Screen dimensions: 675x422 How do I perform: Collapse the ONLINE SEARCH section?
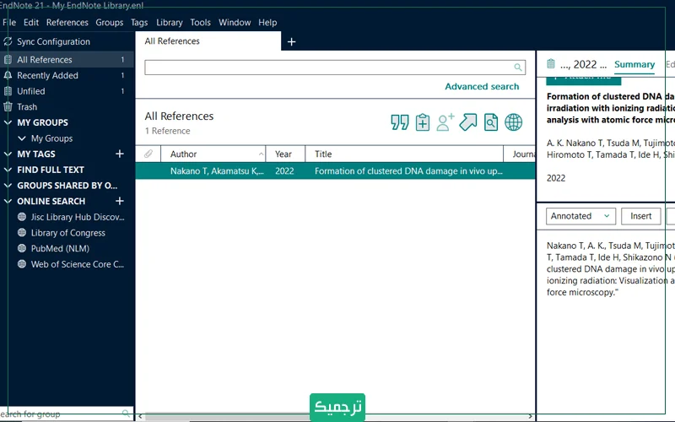[8, 201]
